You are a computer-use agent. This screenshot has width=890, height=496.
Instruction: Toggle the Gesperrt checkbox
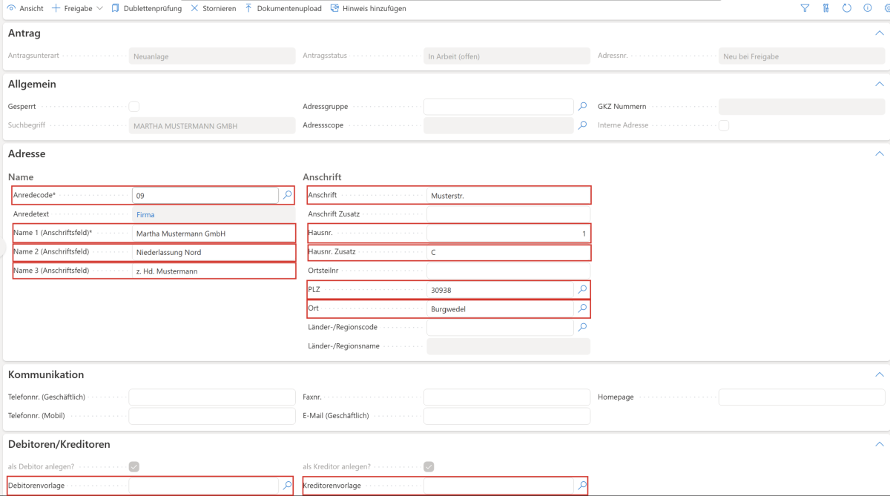coord(134,107)
